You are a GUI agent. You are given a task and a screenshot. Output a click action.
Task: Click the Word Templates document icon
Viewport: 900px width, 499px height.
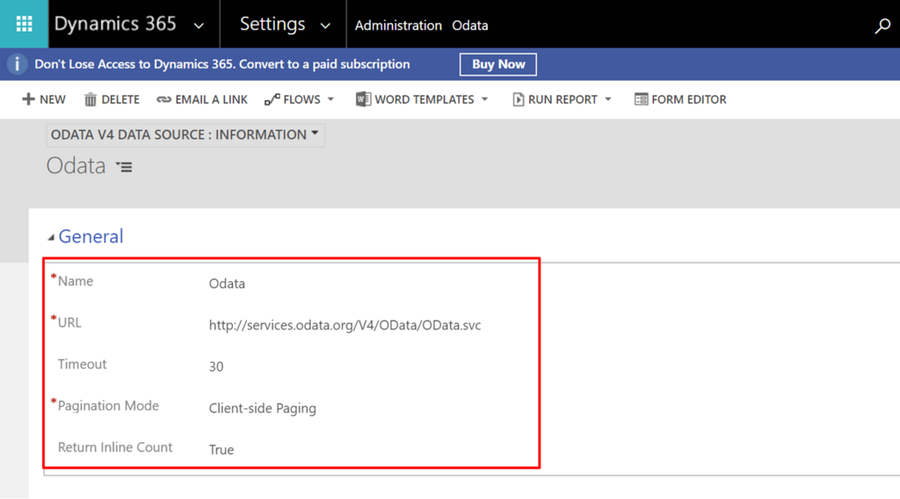(363, 99)
